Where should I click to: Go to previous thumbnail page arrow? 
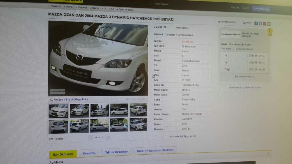coord(91,137)
